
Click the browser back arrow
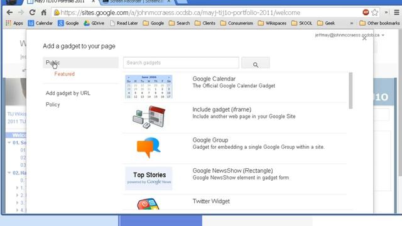coord(10,13)
